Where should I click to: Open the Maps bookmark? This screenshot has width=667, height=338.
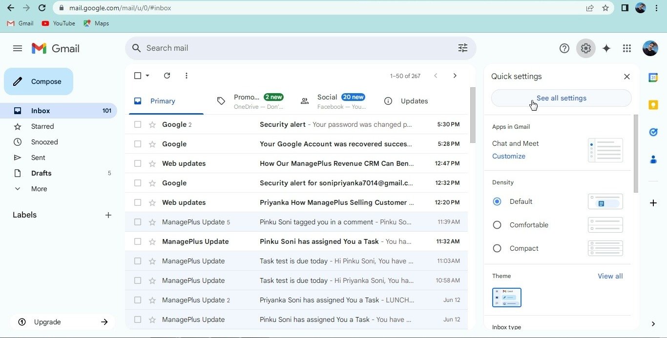pyautogui.click(x=96, y=23)
